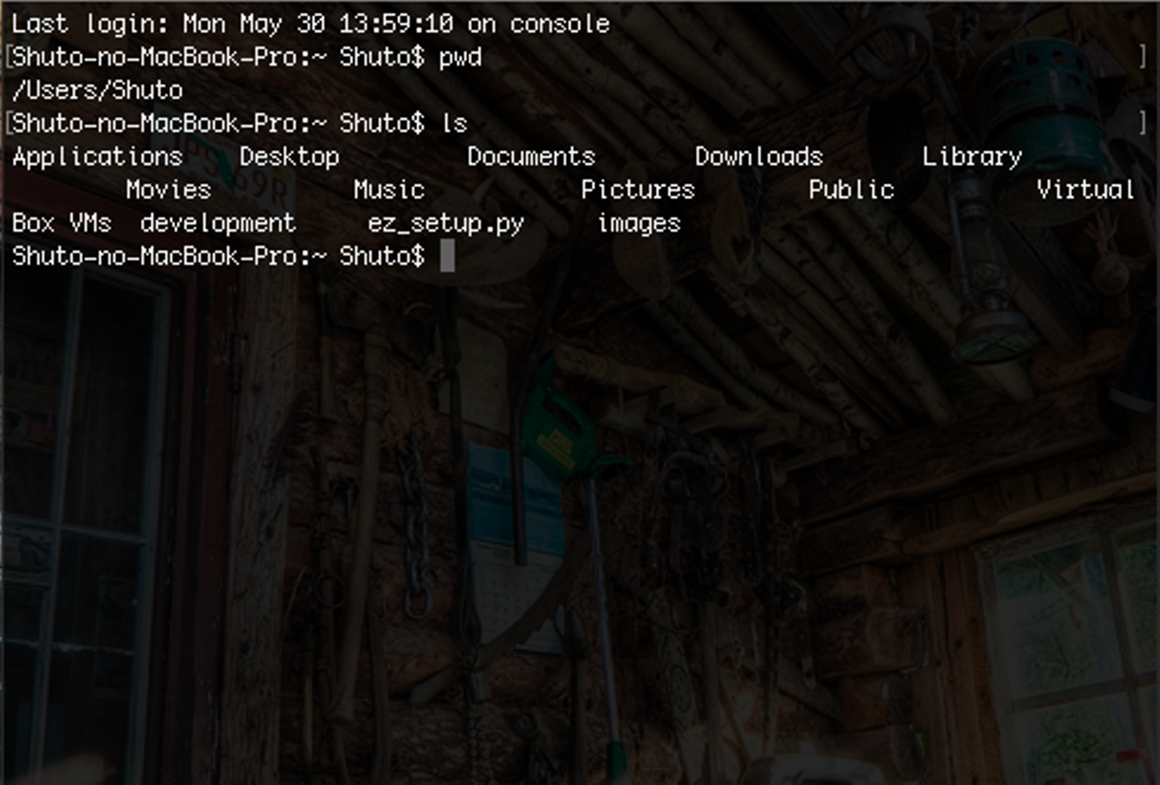Click the word Virtual in listing
Screen dimensions: 1160x785
pyautogui.click(x=1086, y=189)
